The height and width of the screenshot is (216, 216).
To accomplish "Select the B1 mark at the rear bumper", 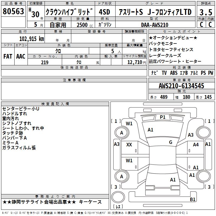I will (193, 200).
